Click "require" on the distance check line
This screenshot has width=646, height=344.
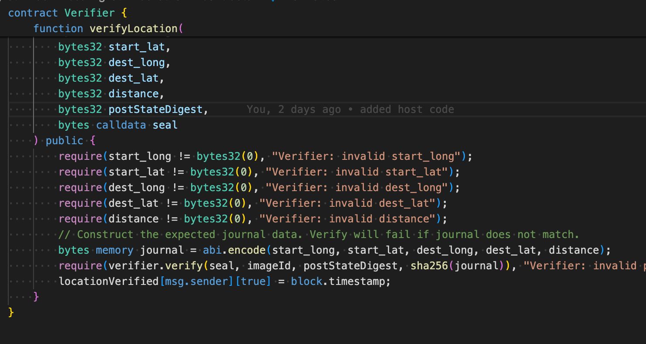coord(81,219)
